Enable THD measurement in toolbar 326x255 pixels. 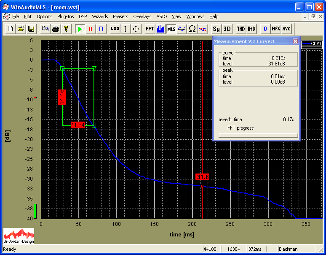[x=240, y=29]
